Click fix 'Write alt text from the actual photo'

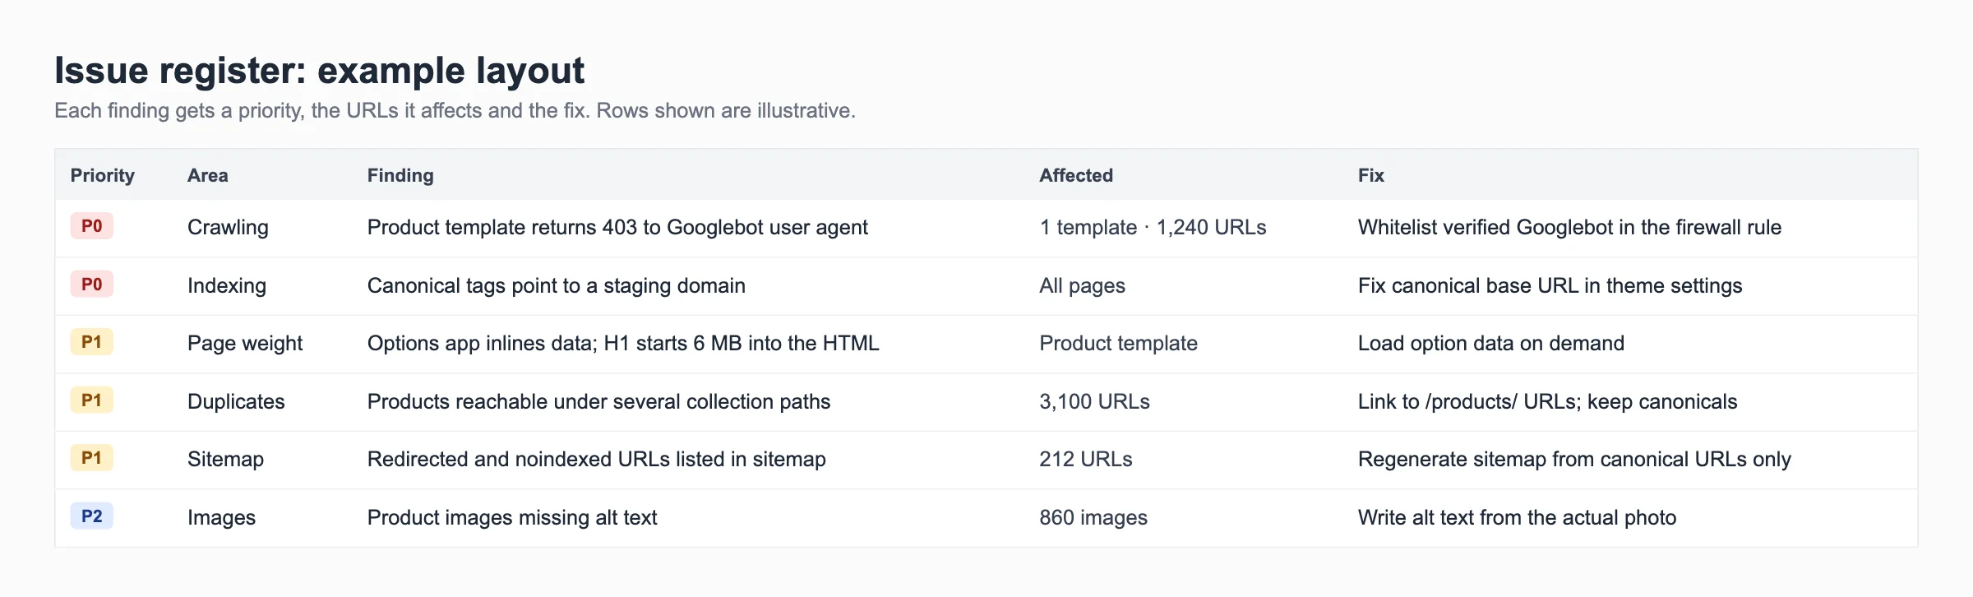(x=1517, y=517)
